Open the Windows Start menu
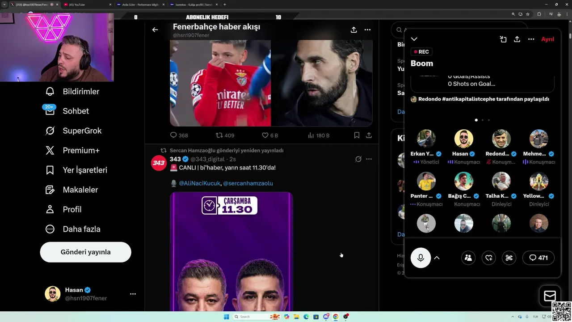This screenshot has height=322, width=572. [227, 317]
